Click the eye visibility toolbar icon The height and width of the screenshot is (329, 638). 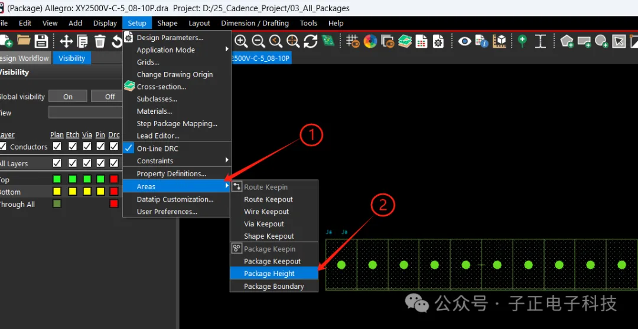click(465, 41)
